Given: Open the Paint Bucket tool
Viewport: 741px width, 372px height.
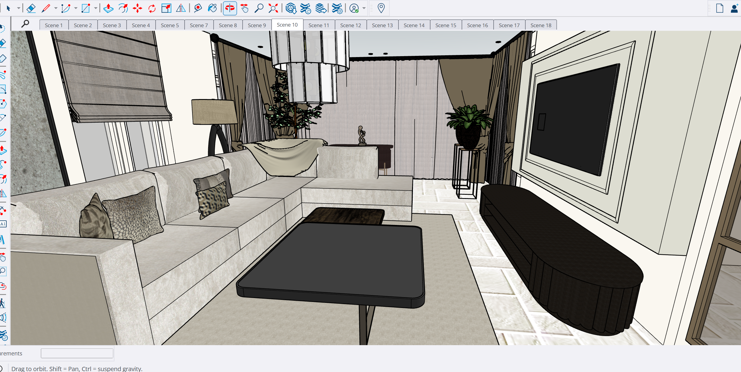Looking at the screenshot, I should pos(213,8).
